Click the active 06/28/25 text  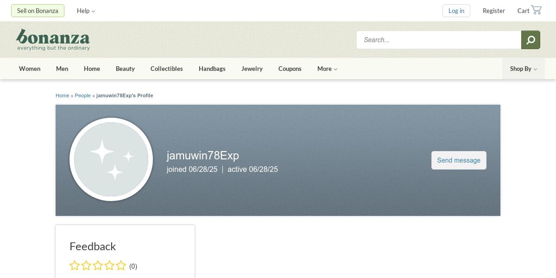click(253, 170)
